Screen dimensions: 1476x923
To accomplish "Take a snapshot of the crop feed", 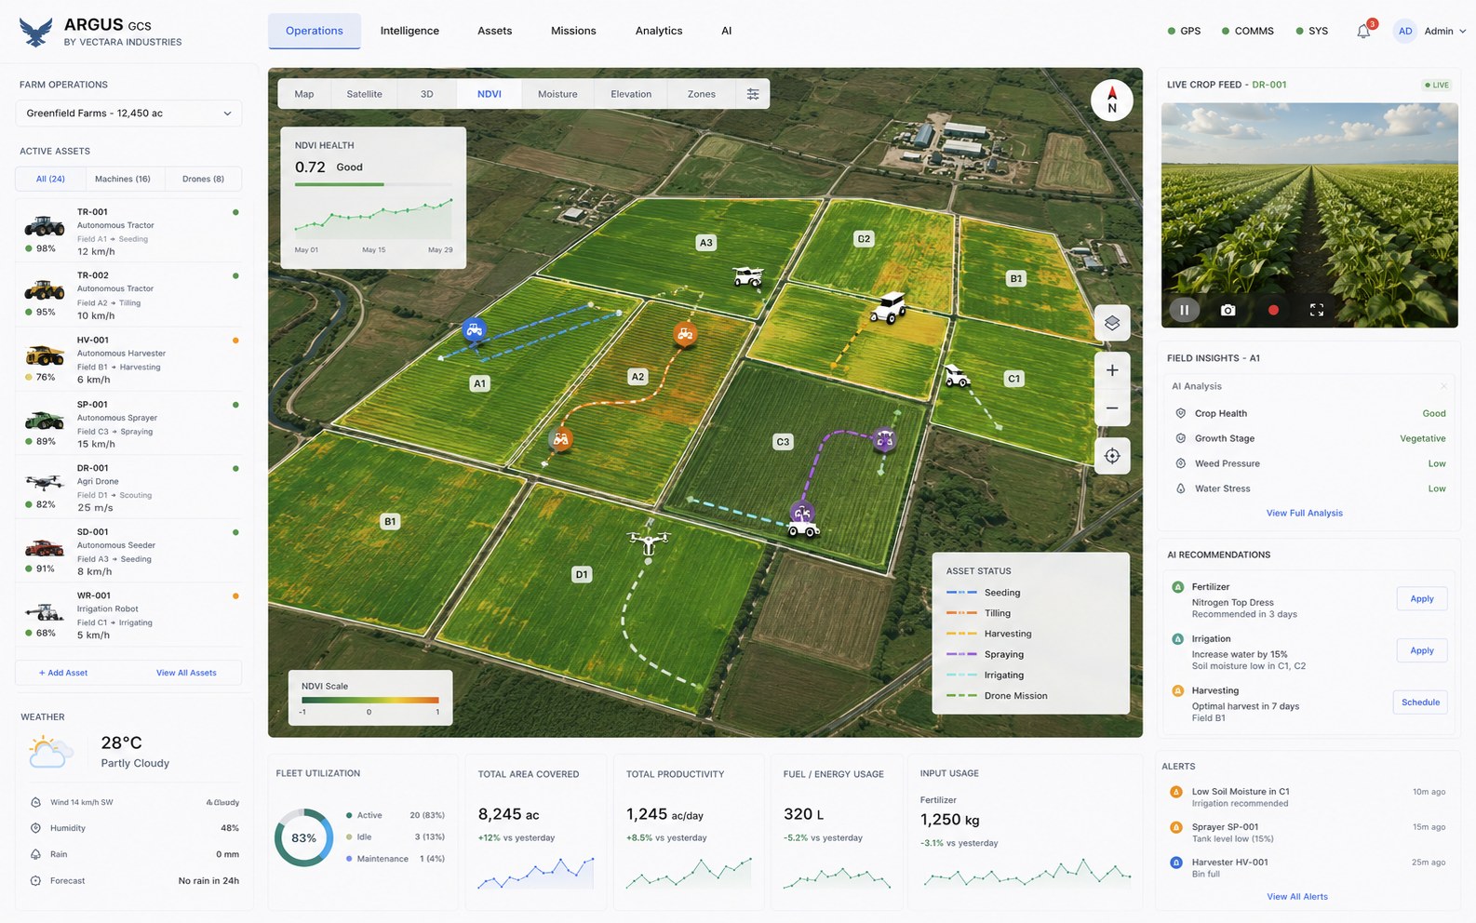I will (x=1228, y=310).
